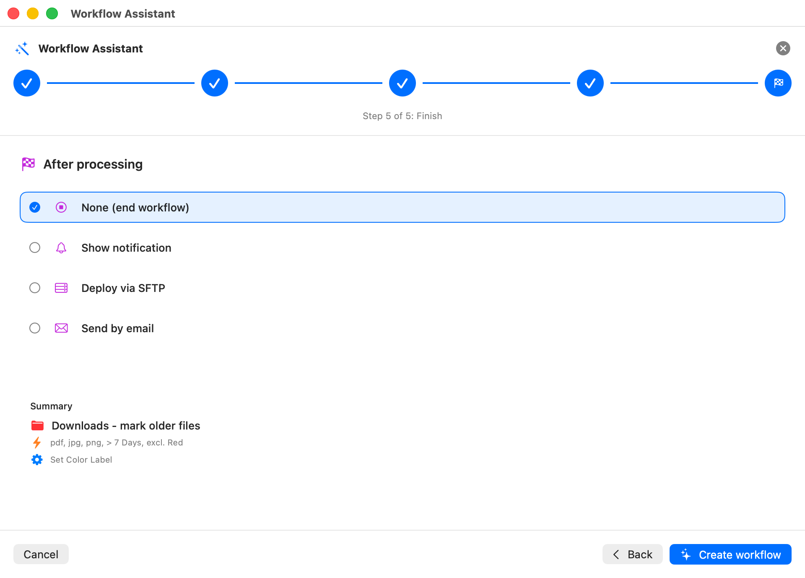Click the finish flag step circle

coord(778,83)
